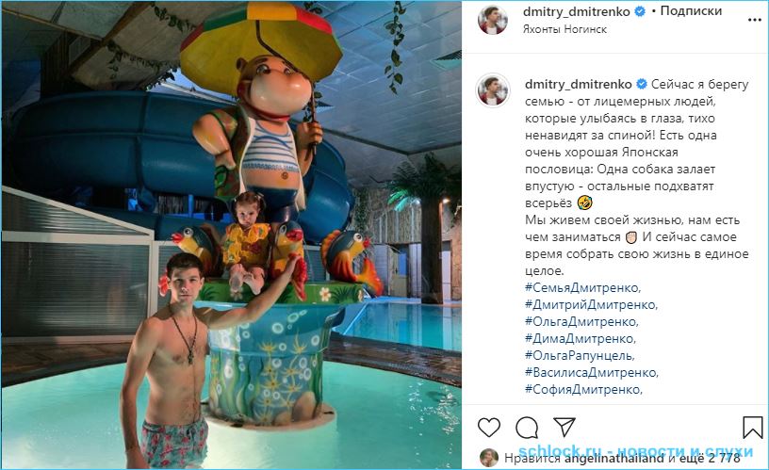Open angelinathailand profile from likes
The image size is (769, 470).
tap(614, 459)
